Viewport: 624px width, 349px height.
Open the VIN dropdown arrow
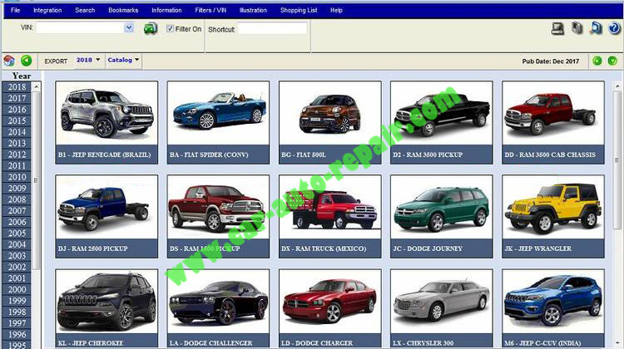[x=129, y=27]
